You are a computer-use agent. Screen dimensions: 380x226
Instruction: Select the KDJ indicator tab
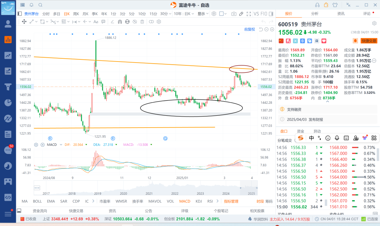tap(199, 201)
